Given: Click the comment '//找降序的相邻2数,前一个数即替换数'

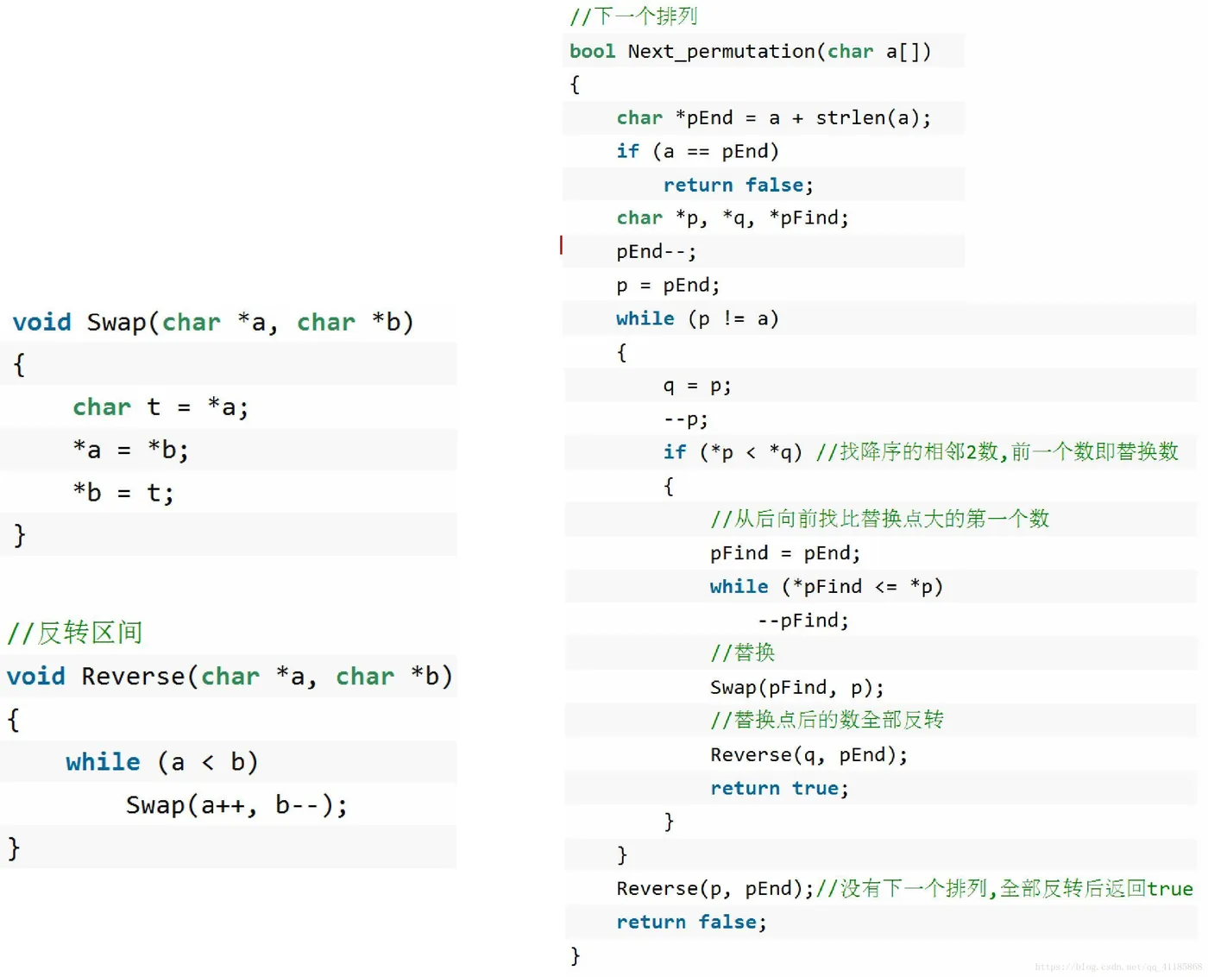Looking at the screenshot, I should pyautogui.click(x=997, y=451).
